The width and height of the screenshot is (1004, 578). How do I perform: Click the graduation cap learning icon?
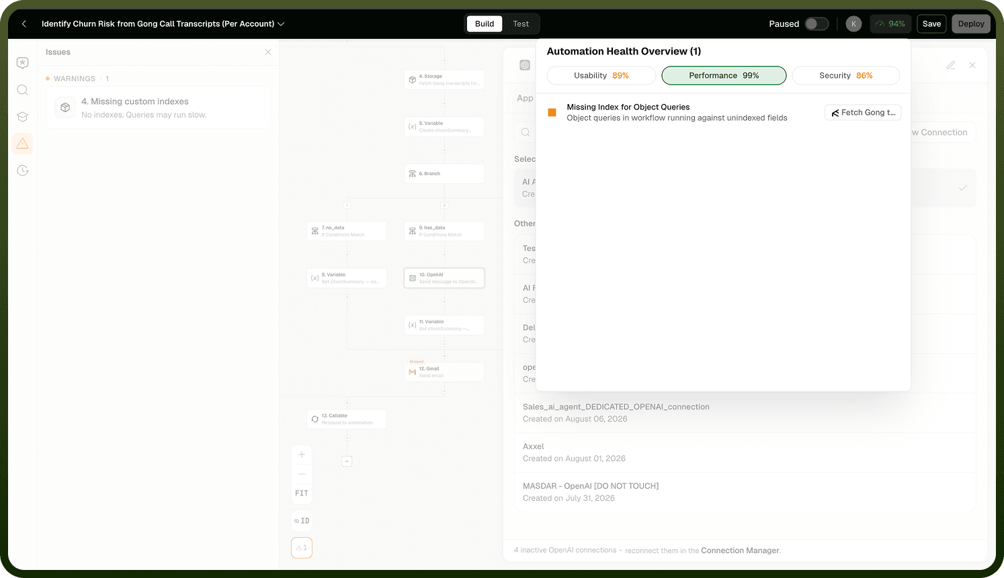click(22, 117)
